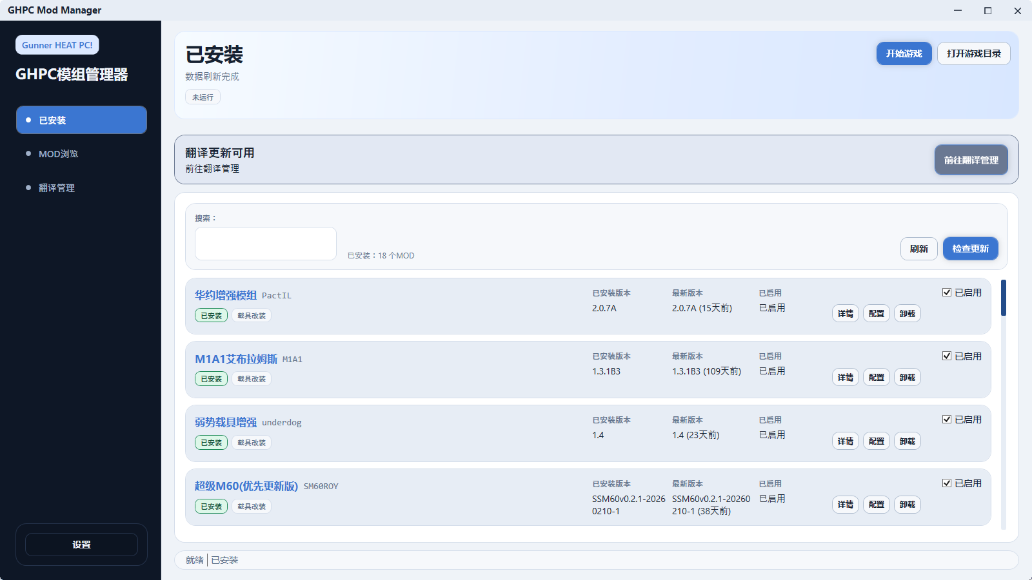
Task: Click the Gunner HEAT PC! badge
Action: [57, 44]
